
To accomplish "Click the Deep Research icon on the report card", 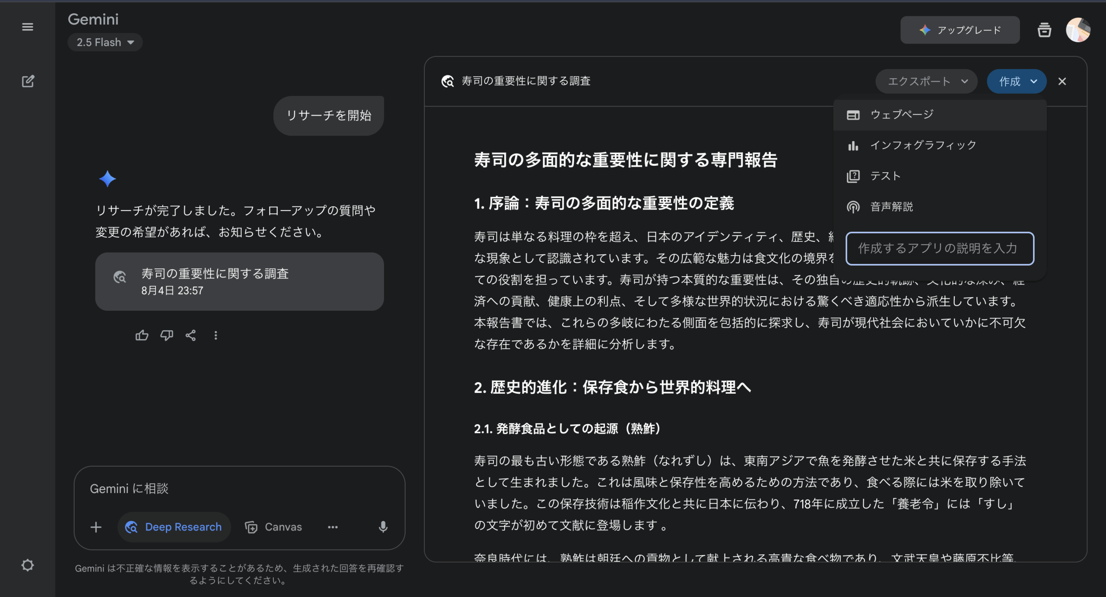I will [120, 277].
